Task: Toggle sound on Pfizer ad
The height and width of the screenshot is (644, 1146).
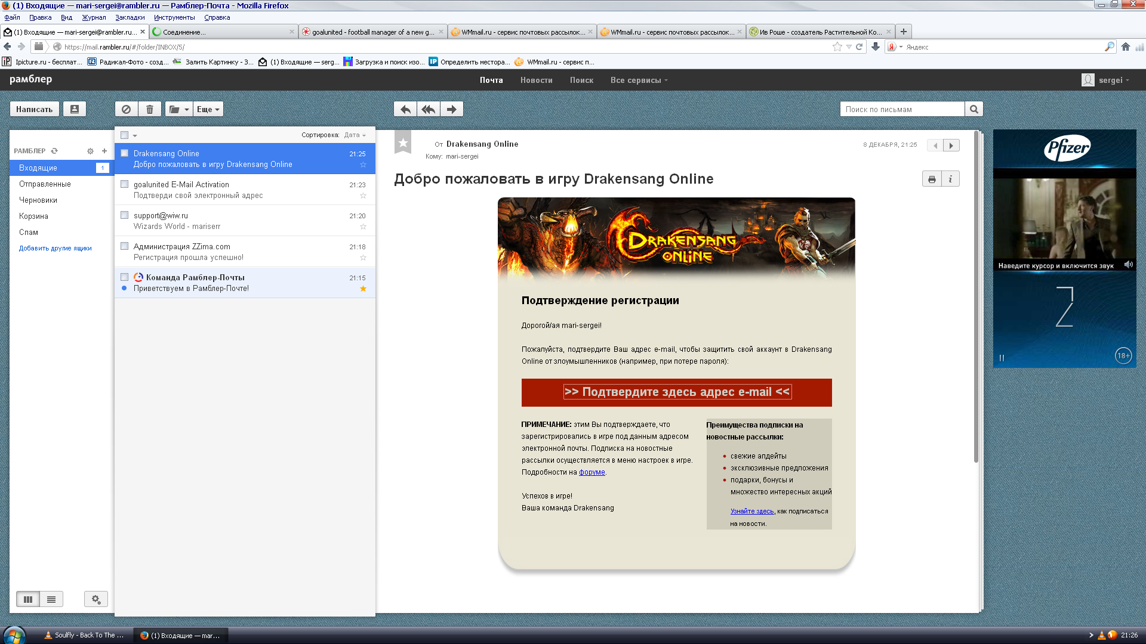Action: click(x=1128, y=265)
